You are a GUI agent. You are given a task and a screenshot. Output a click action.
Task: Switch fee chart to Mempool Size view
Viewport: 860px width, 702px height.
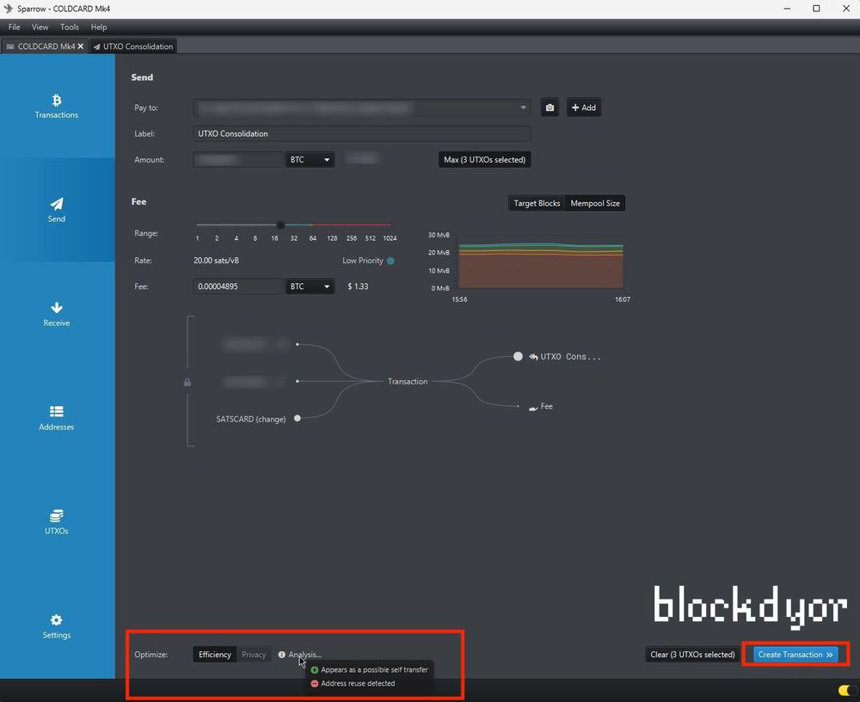(595, 203)
